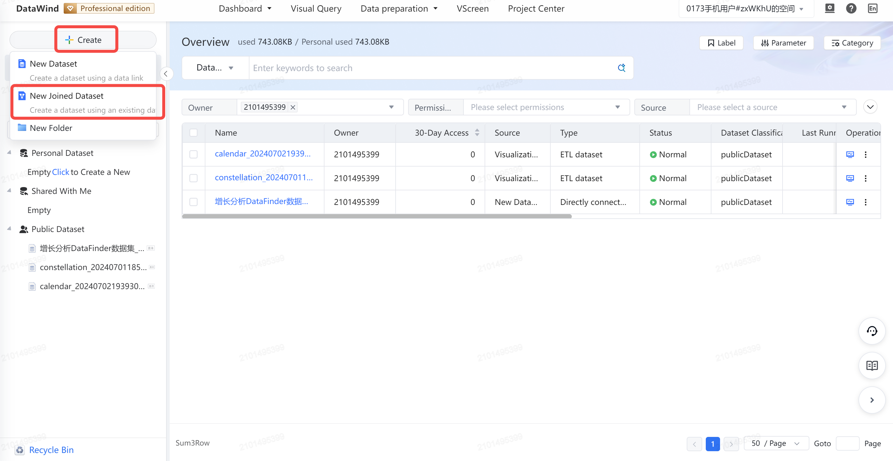This screenshot has width=893, height=461.
Task: Choose New Folder menu item
Action: coord(83,128)
